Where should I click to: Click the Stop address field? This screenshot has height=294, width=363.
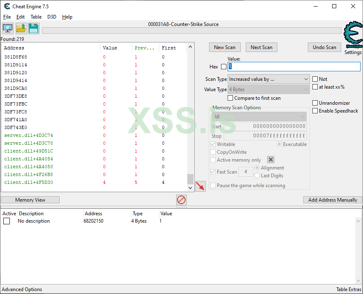pos(265,136)
